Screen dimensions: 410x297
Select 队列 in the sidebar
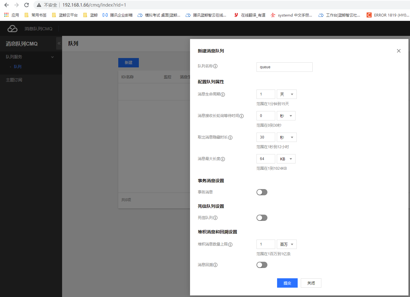17,67
